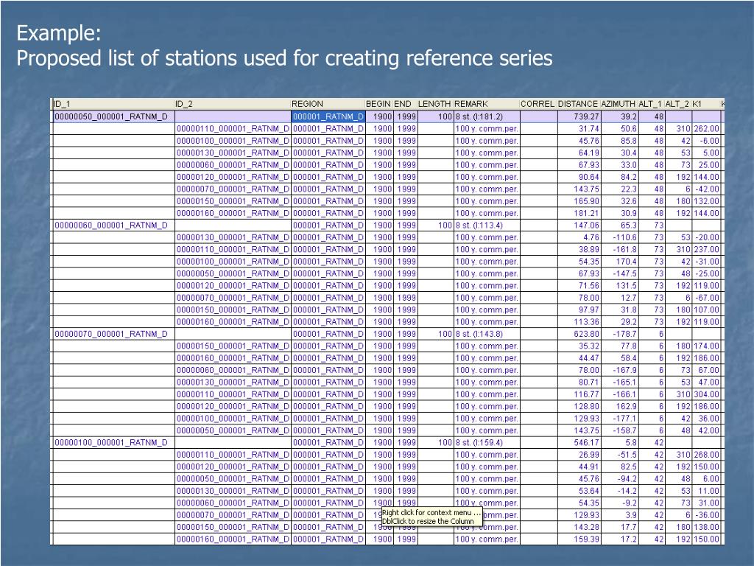Select azimuth value -94.2
This screenshot has width=754, height=566.
pyautogui.click(x=619, y=479)
